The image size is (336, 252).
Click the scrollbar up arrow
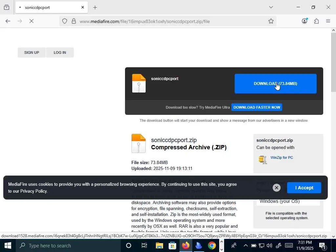(x=333, y=30)
